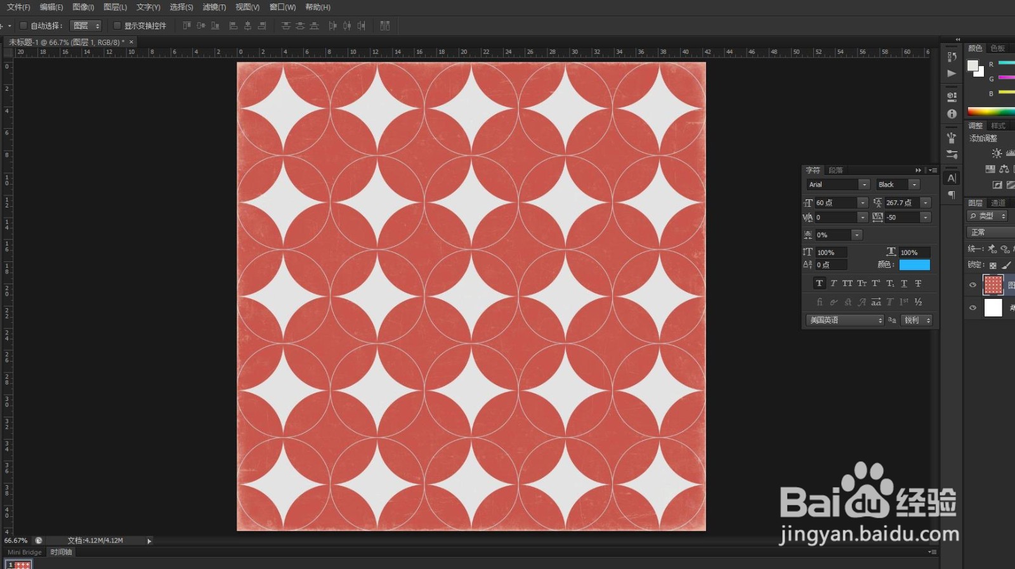
Task: Switch to the 段落 tab
Action: pyautogui.click(x=835, y=171)
